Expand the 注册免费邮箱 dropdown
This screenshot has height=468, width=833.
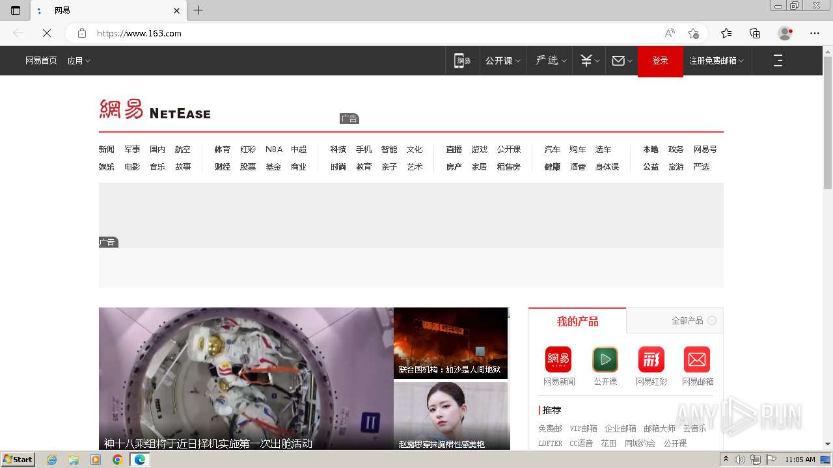pyautogui.click(x=717, y=60)
